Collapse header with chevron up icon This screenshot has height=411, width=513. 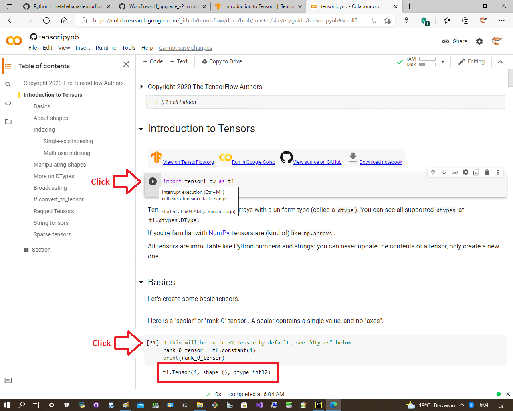tap(500, 62)
